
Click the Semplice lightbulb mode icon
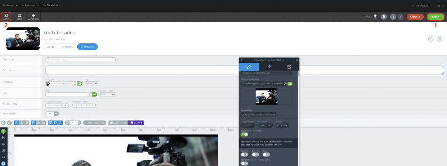tap(375, 17)
